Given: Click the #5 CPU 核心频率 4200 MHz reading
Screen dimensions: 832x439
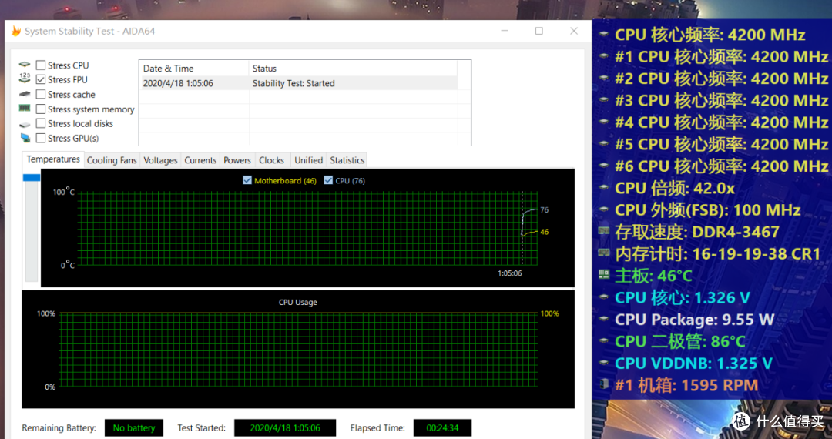Looking at the screenshot, I should tap(722, 144).
